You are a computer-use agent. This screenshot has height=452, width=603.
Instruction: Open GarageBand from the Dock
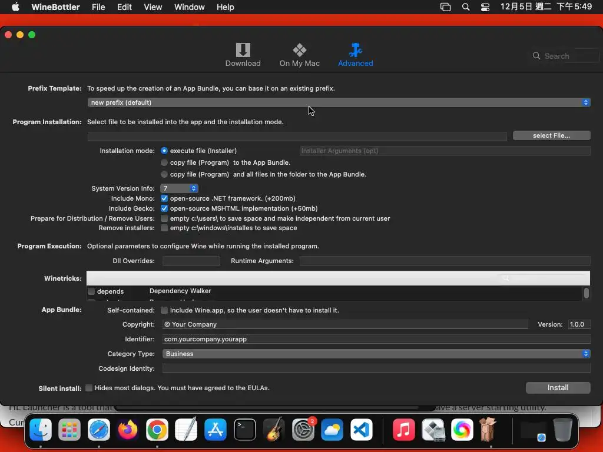point(274,429)
